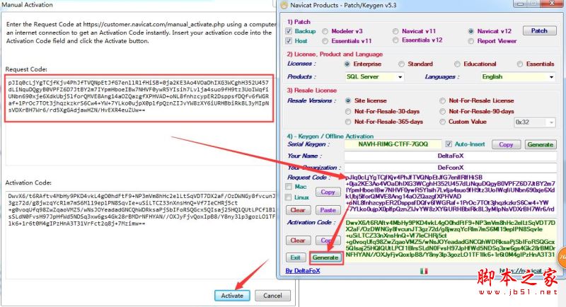
Task: Open the By DeltaFoX link
Action: pos(303,270)
